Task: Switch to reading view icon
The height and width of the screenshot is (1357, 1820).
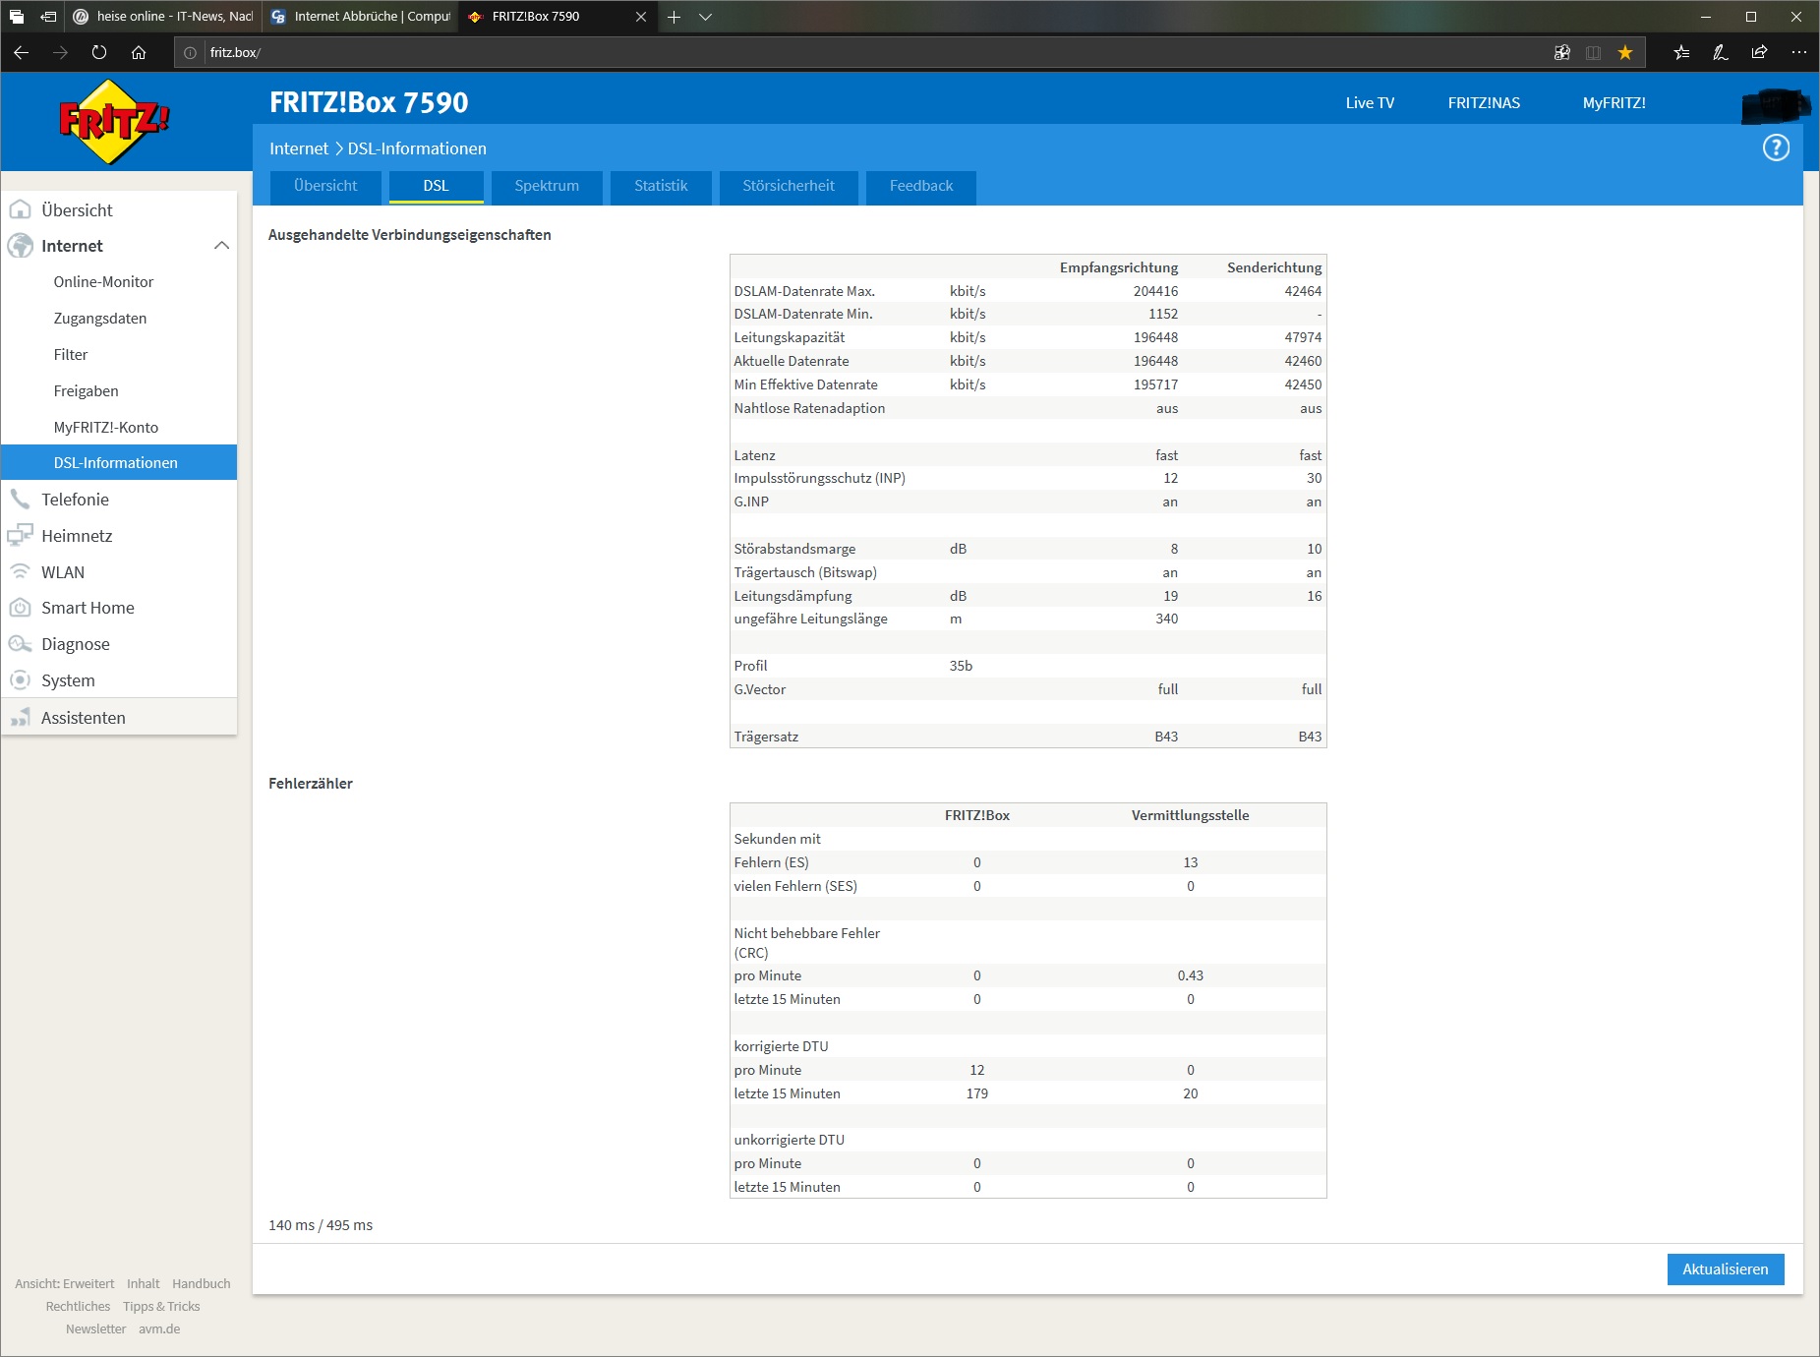Action: 1594,53
